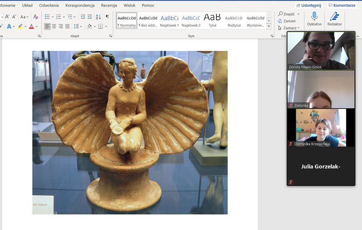Apply borders to the selection
Image resolution: width=362 pixels, height=230 pixels.
point(100,27)
